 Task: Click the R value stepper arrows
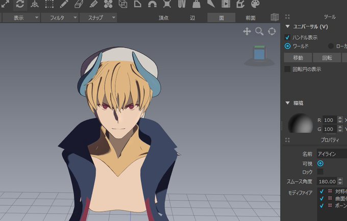pos(340,120)
